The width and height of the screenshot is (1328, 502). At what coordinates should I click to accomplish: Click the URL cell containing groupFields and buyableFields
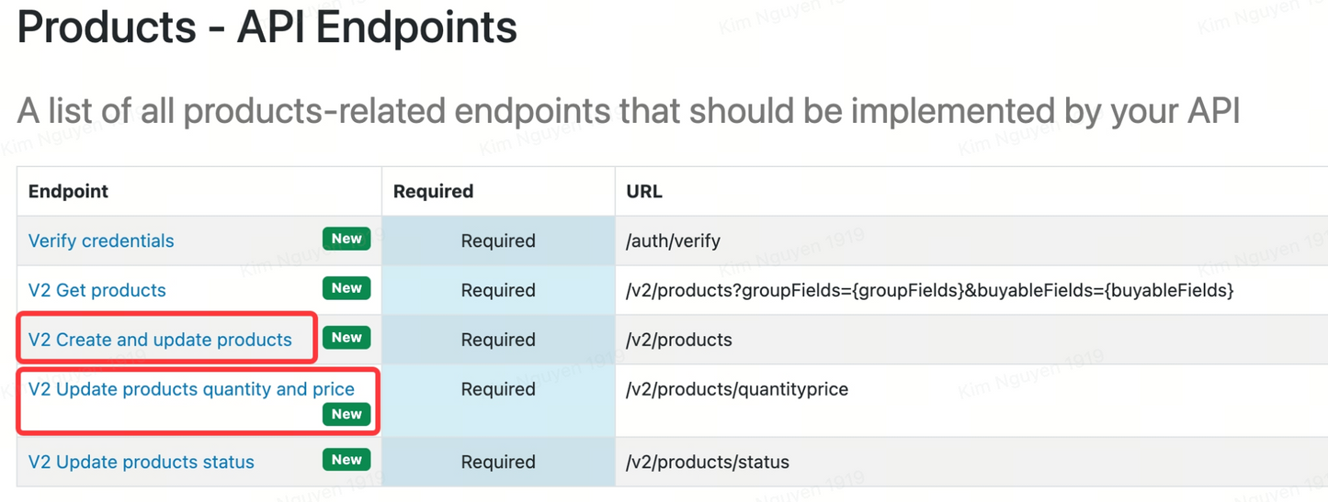coord(929,291)
